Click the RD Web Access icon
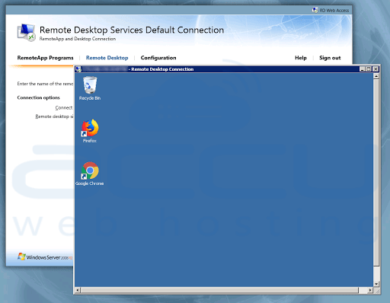The height and width of the screenshot is (303, 390). (315, 10)
